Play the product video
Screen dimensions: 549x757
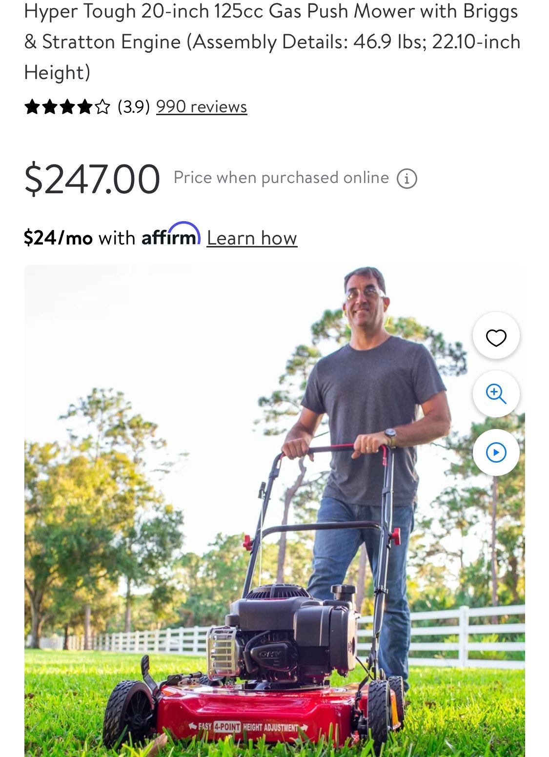tap(496, 452)
